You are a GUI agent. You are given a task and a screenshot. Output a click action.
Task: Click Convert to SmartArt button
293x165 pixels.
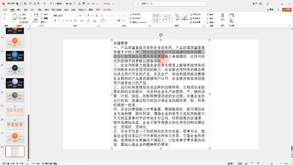139,22
